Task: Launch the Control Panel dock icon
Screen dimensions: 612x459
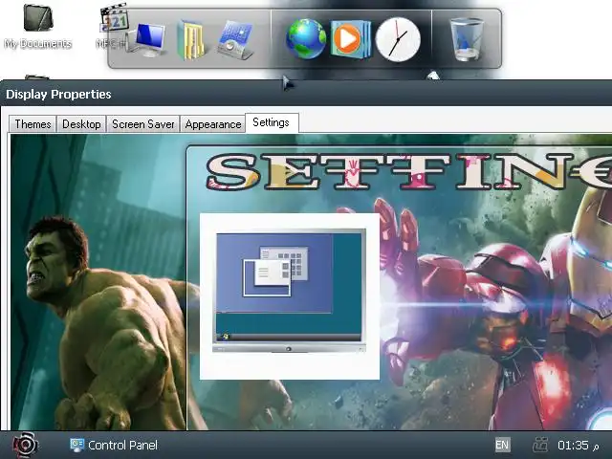Action: click(x=235, y=40)
